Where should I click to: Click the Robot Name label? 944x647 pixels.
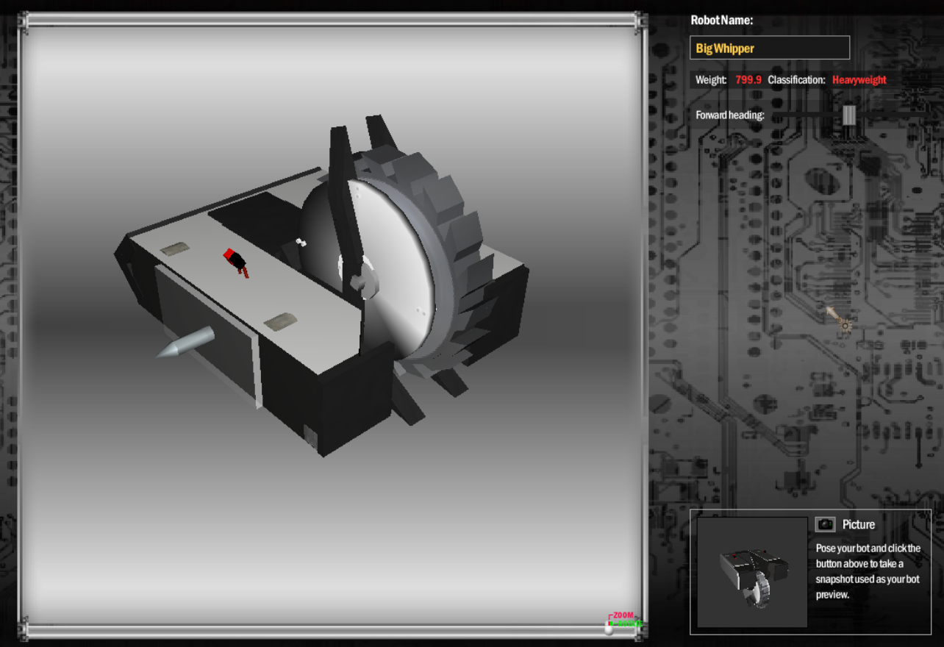(721, 21)
